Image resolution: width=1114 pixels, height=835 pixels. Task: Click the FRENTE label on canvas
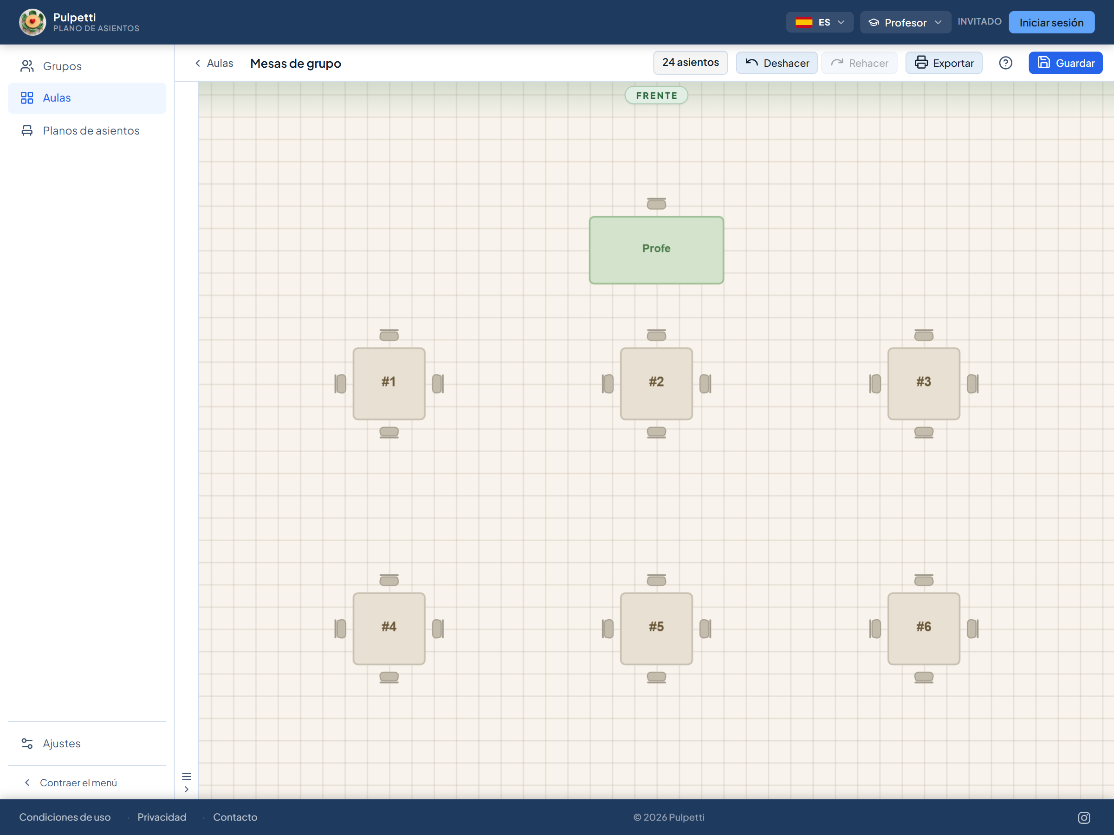pos(656,95)
